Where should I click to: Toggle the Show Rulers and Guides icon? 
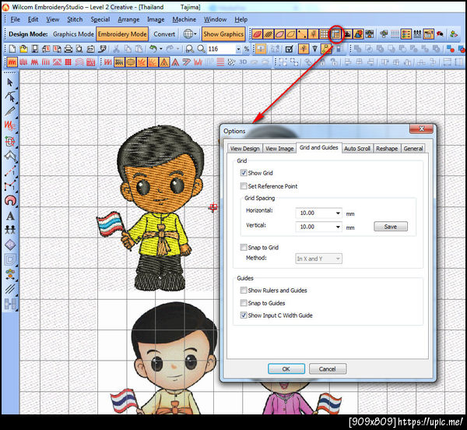click(x=336, y=34)
